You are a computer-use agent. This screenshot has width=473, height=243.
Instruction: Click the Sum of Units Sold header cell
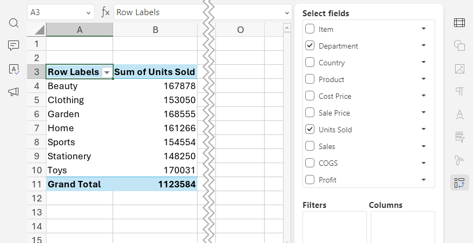pos(155,72)
